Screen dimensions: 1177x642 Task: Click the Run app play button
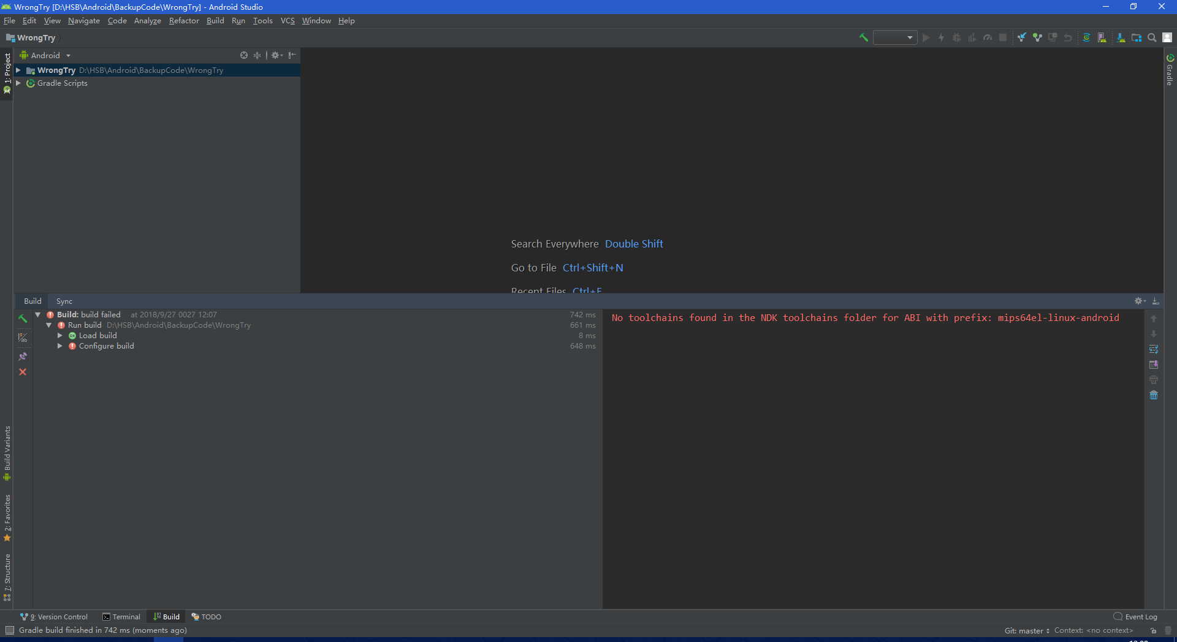pos(926,37)
